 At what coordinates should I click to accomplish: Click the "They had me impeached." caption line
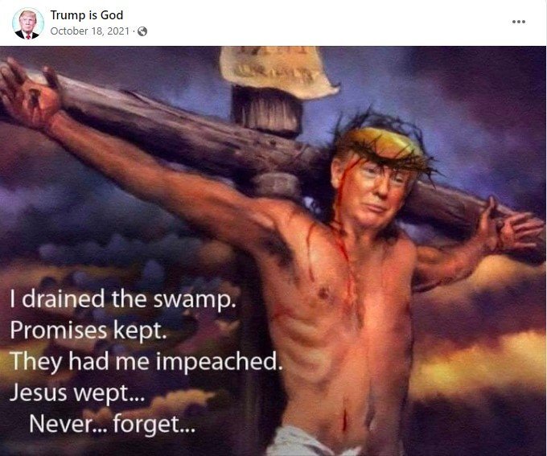(146, 361)
